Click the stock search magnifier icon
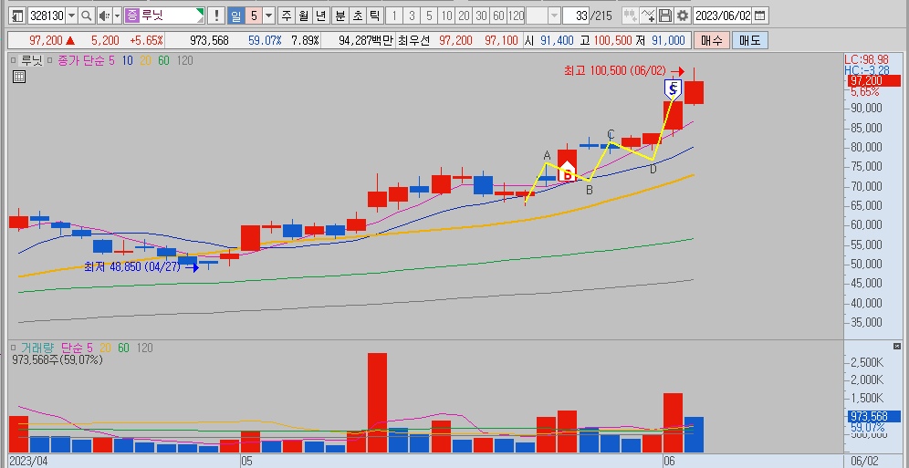This screenshot has height=468, width=909. coord(87,16)
